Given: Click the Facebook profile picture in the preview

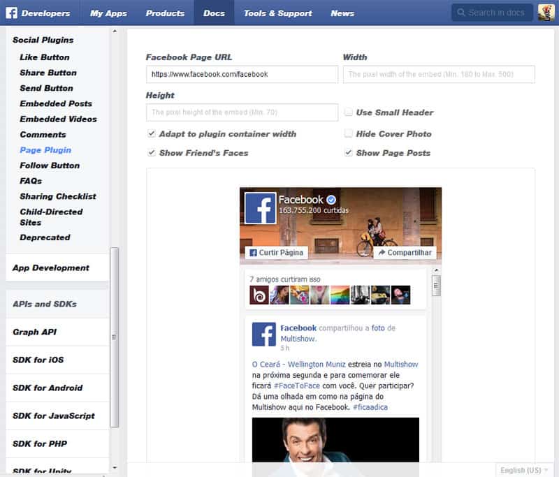Looking at the screenshot, I should point(259,206).
